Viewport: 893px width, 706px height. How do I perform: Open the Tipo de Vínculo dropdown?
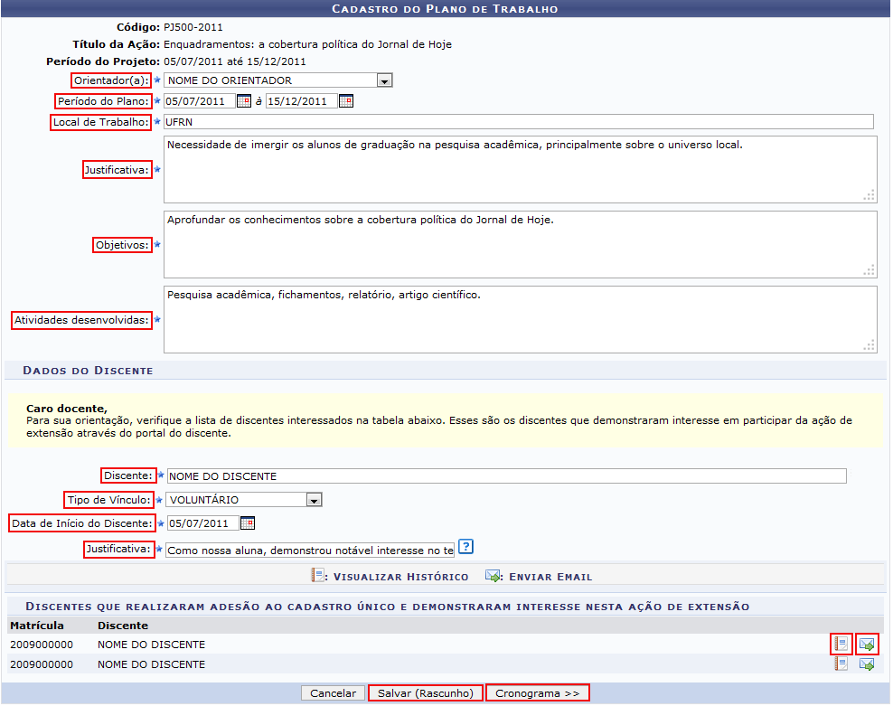(x=314, y=500)
